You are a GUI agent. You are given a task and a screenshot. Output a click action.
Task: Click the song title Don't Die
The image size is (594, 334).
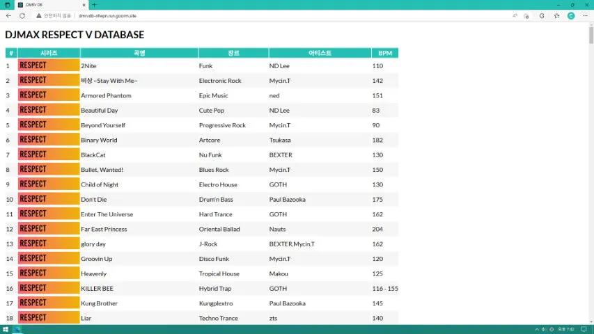click(x=94, y=200)
